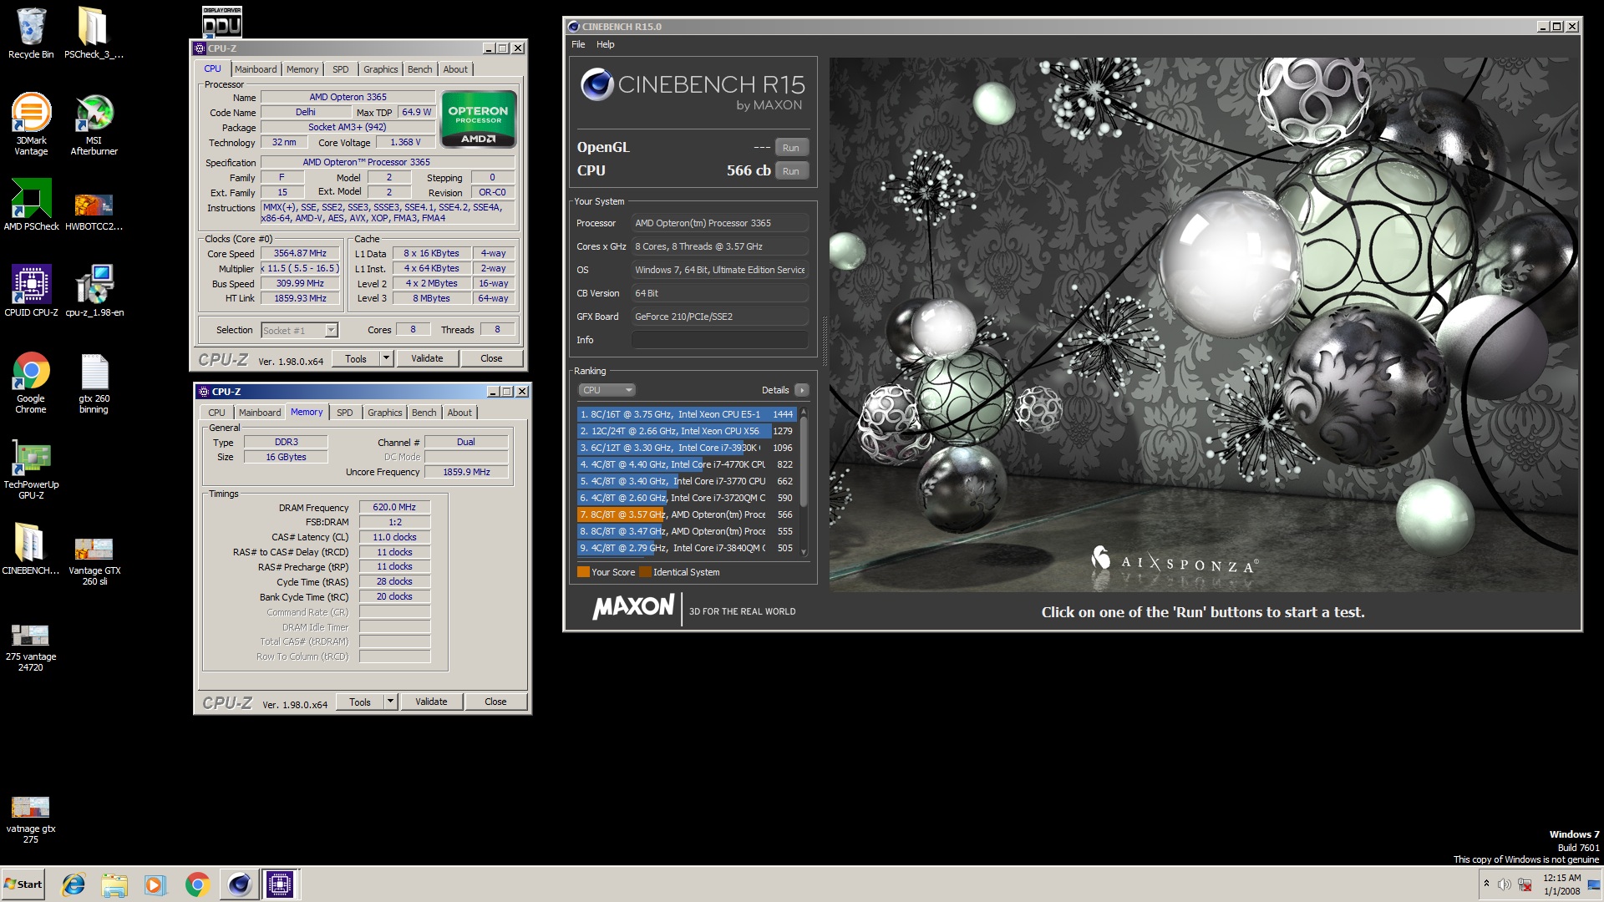This screenshot has width=1604, height=902.
Task: Select CPU tab in Memory CPU-Z window
Action: pos(217,413)
